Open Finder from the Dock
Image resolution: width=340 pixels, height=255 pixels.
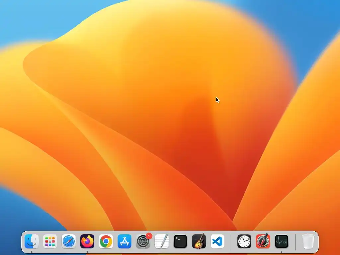pyautogui.click(x=32, y=241)
